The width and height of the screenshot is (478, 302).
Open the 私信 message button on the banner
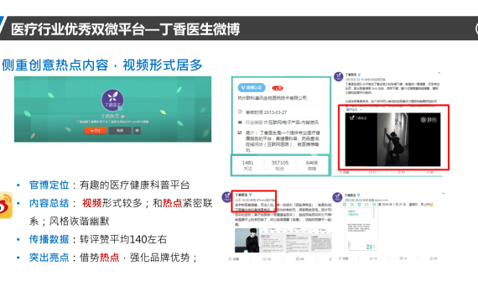[120, 130]
